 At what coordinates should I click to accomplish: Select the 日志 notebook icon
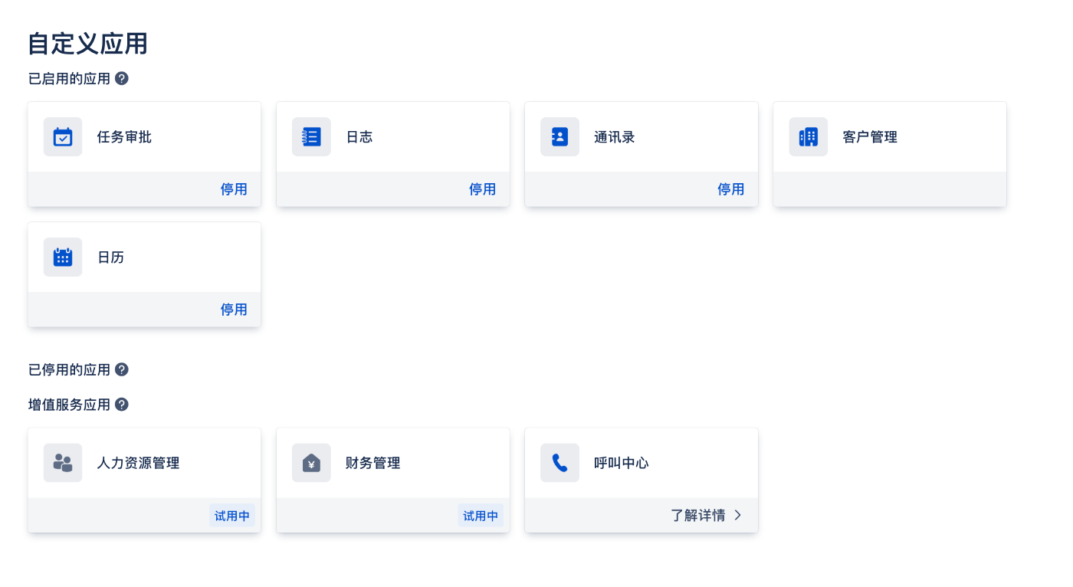pos(311,137)
